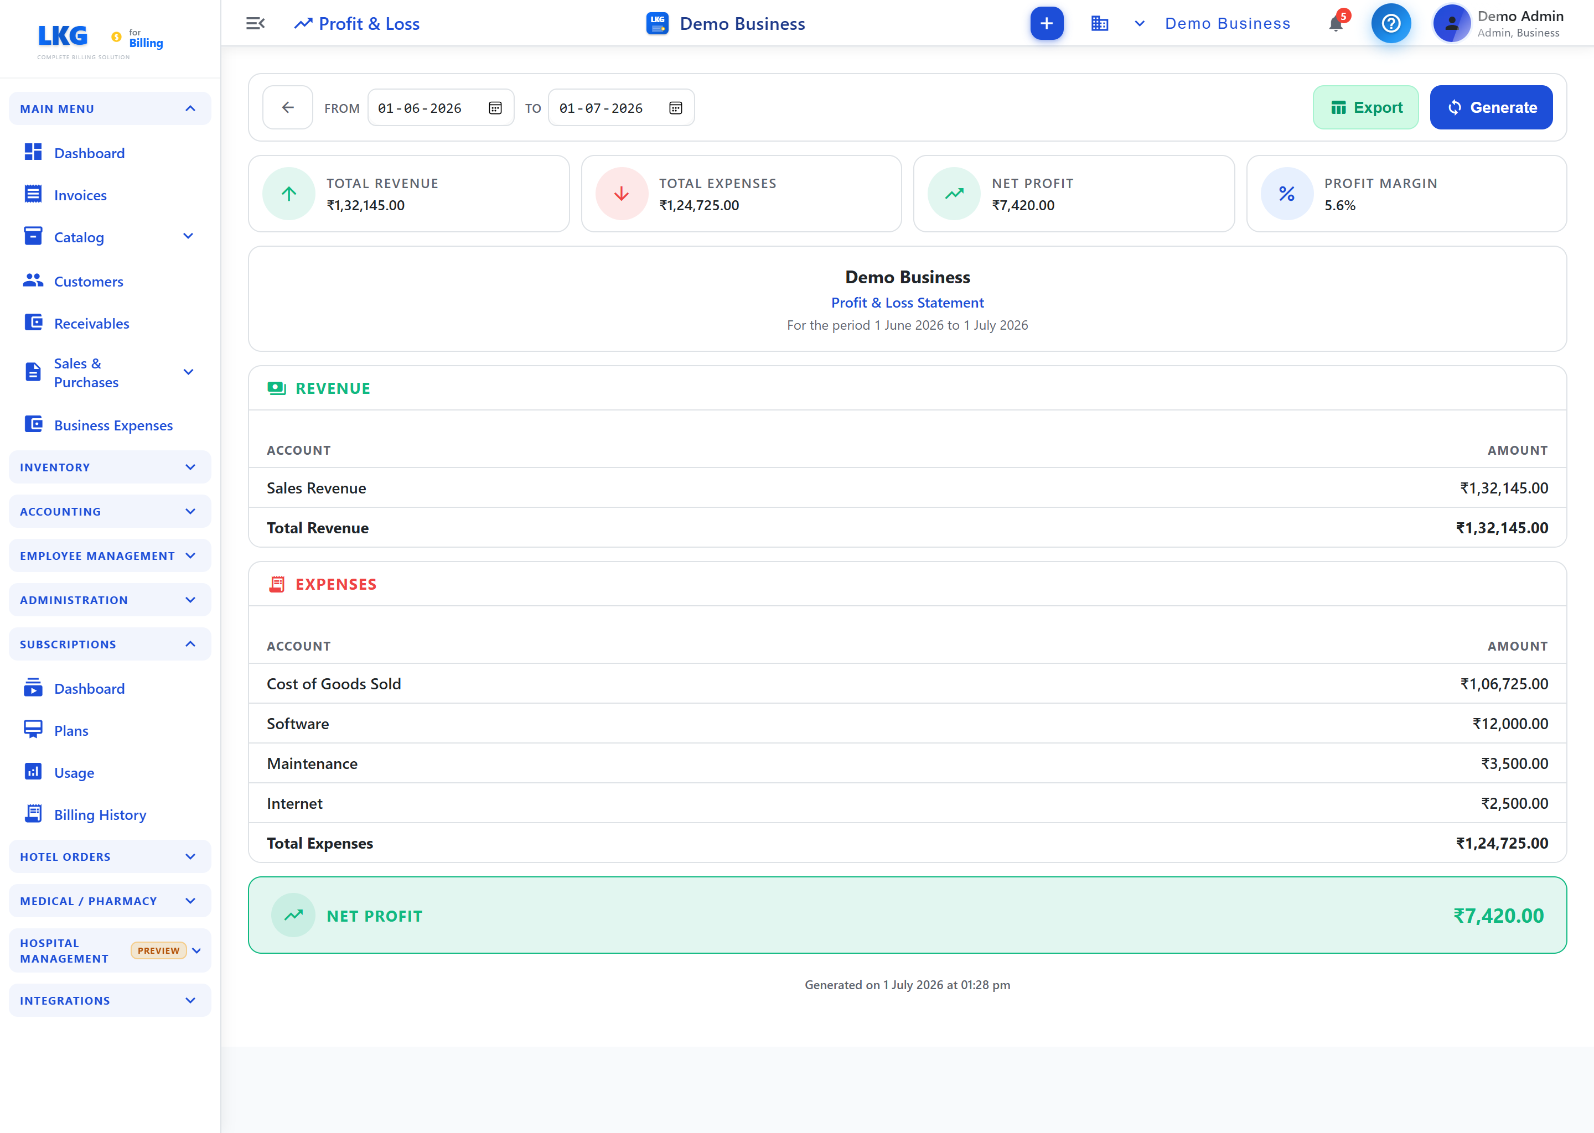Click the Demo Admin avatar icon
This screenshot has width=1594, height=1133.
click(x=1452, y=24)
